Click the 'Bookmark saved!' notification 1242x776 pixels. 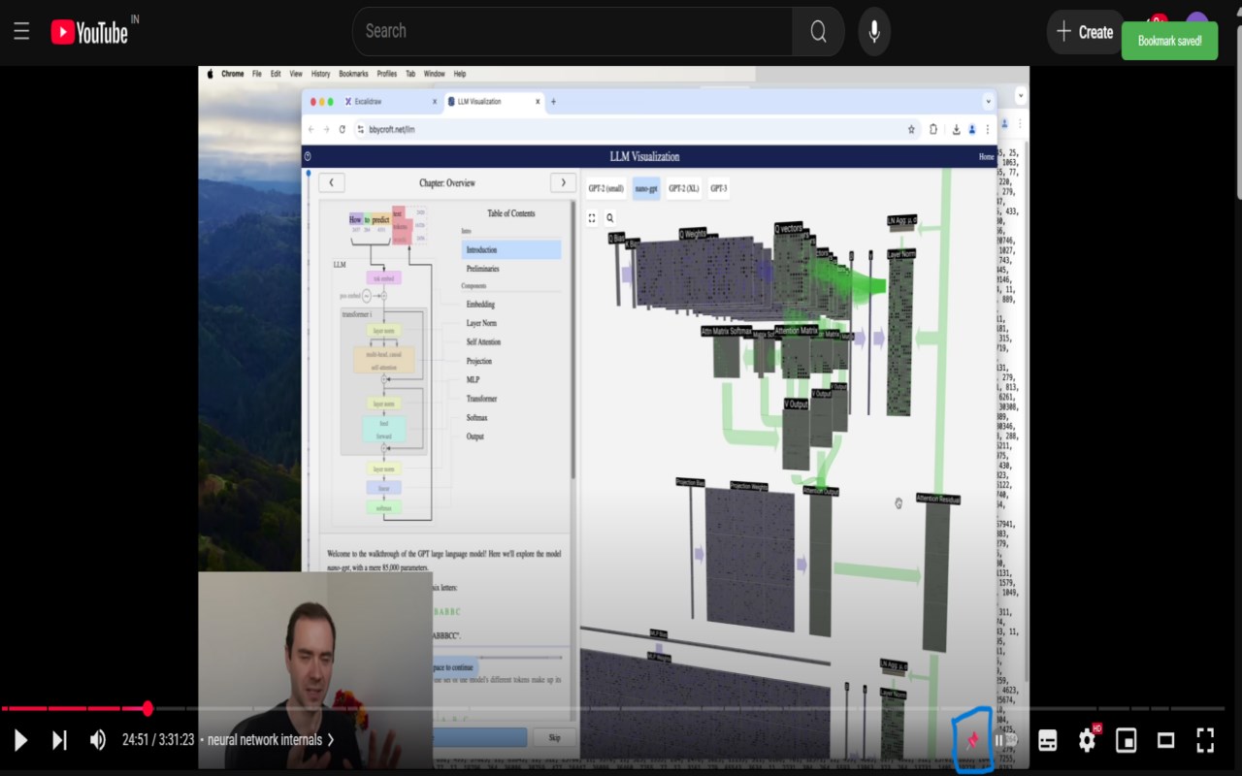(x=1169, y=41)
